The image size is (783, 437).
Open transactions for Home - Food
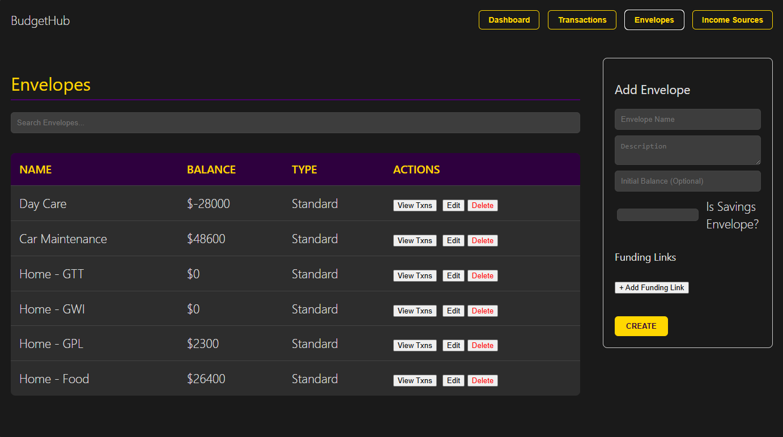415,381
